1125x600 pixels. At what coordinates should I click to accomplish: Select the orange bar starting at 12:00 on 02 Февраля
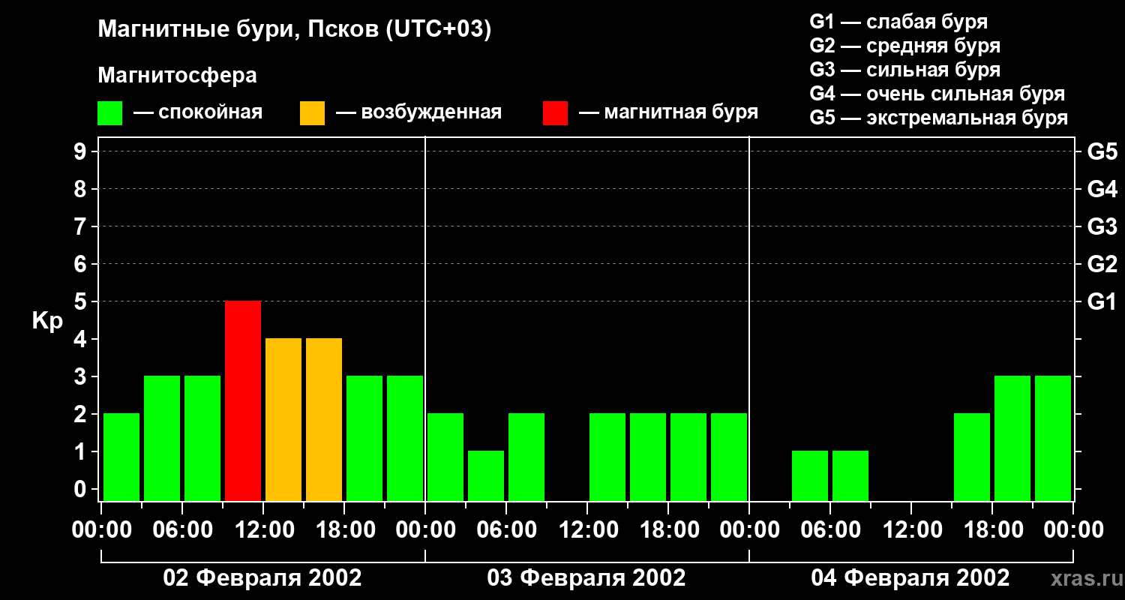(x=283, y=419)
